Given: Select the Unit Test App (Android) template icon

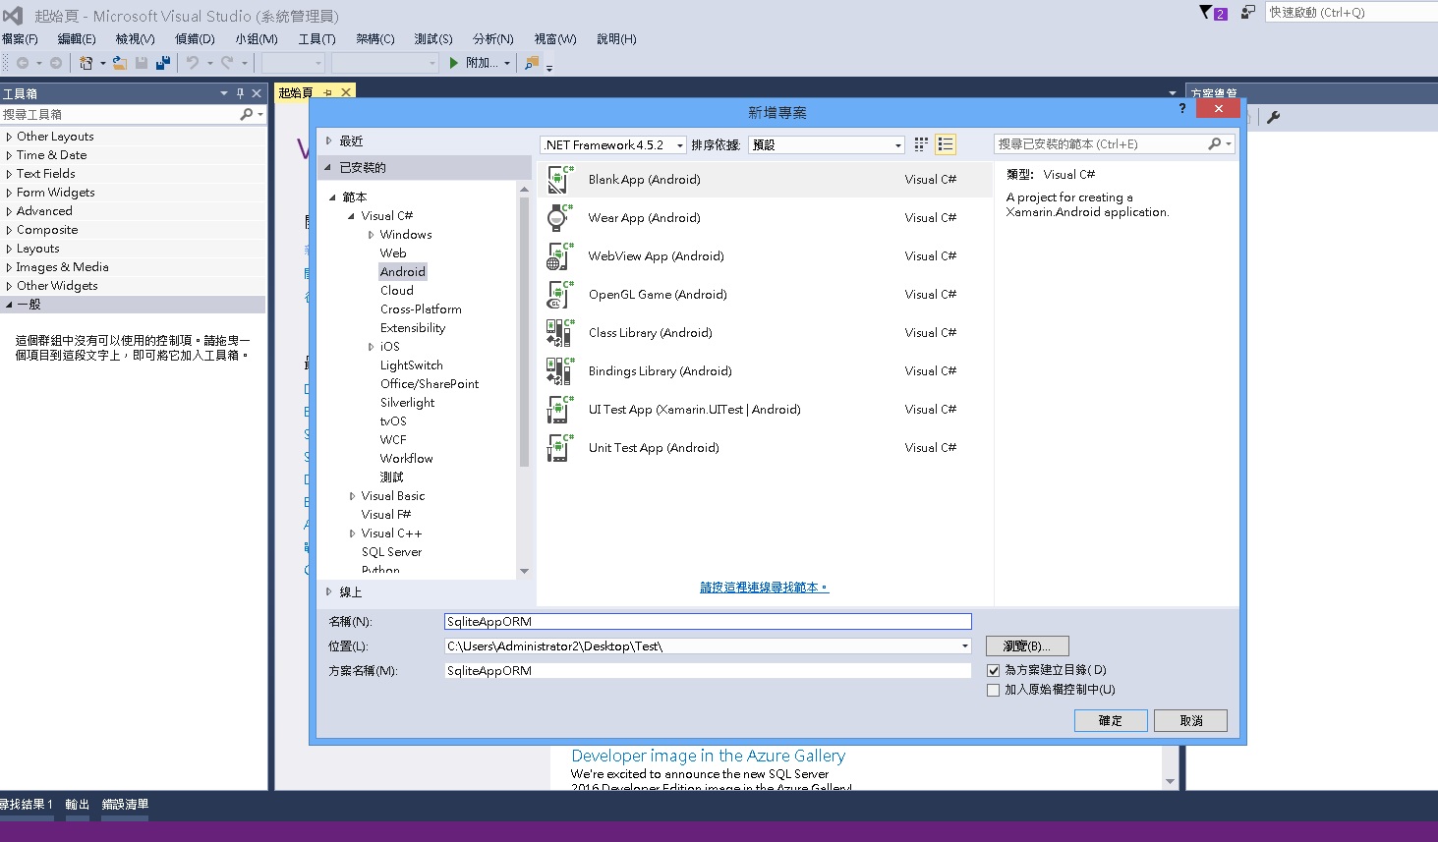Looking at the screenshot, I should pyautogui.click(x=559, y=448).
